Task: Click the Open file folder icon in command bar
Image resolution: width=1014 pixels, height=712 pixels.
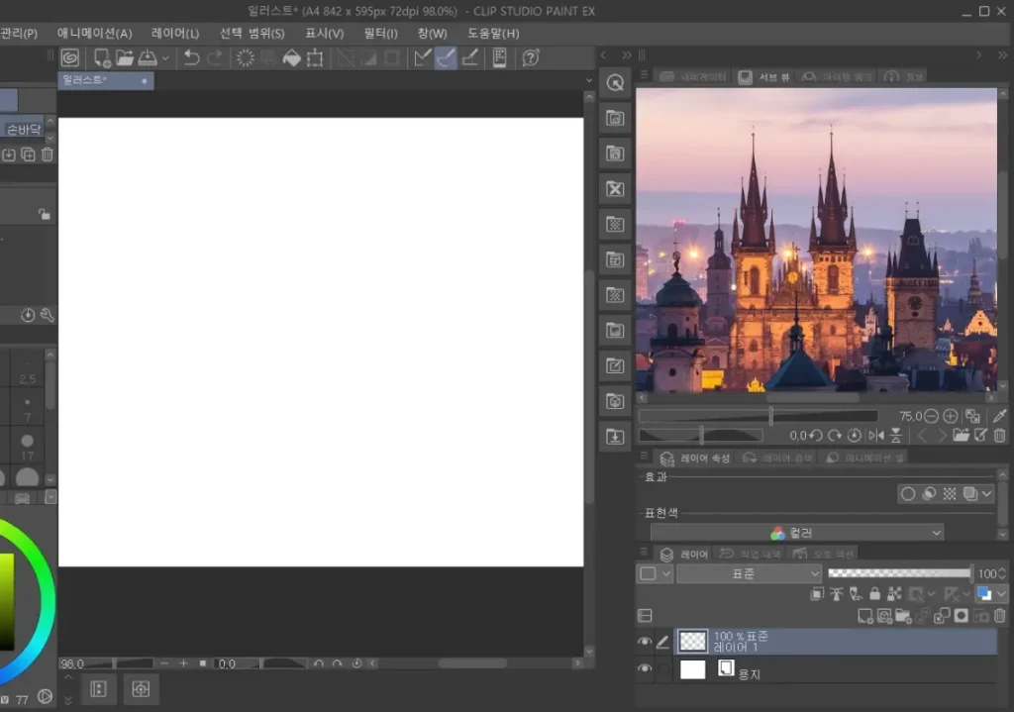Action: click(x=125, y=58)
